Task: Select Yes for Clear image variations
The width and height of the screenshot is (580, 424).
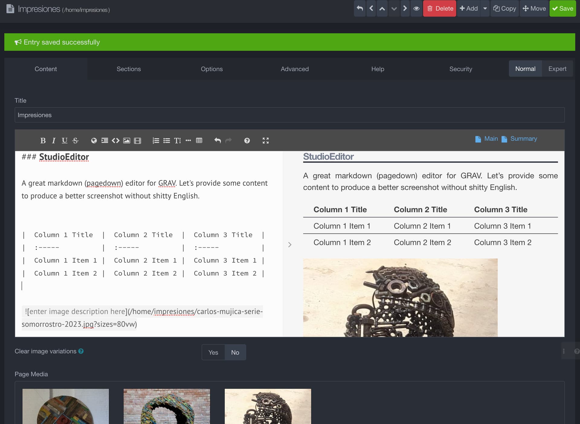Action: tap(213, 352)
